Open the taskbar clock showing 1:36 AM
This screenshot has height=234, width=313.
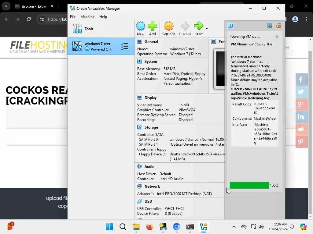[x=278, y=227]
